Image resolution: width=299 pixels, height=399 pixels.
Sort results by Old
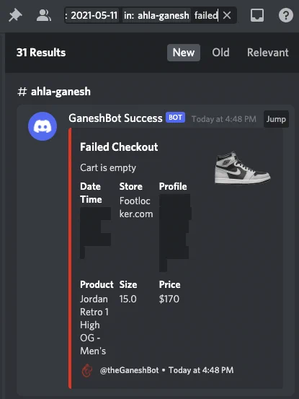click(220, 53)
